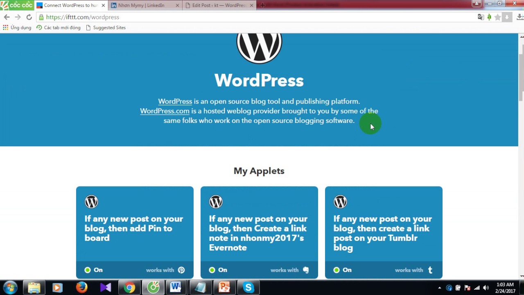The image size is (524, 295).
Task: Close the Edit Post tab
Action: pyautogui.click(x=251, y=5)
